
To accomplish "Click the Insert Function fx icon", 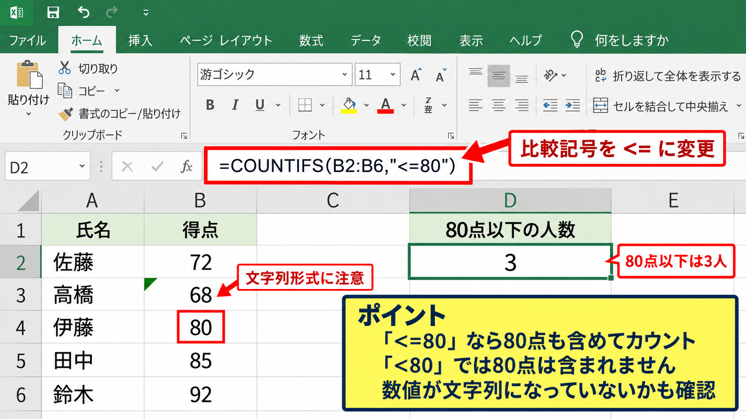I will (186, 167).
